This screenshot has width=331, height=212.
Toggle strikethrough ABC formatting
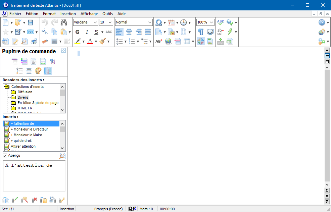[109, 32]
